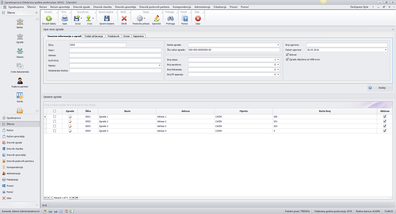Switch to Trošak održavanja tab
This screenshot has width=396, height=214.
[94, 36]
